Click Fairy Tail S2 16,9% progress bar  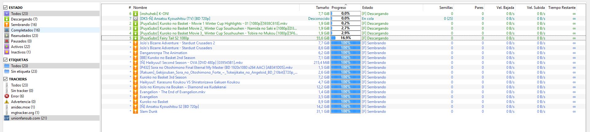[346, 38]
